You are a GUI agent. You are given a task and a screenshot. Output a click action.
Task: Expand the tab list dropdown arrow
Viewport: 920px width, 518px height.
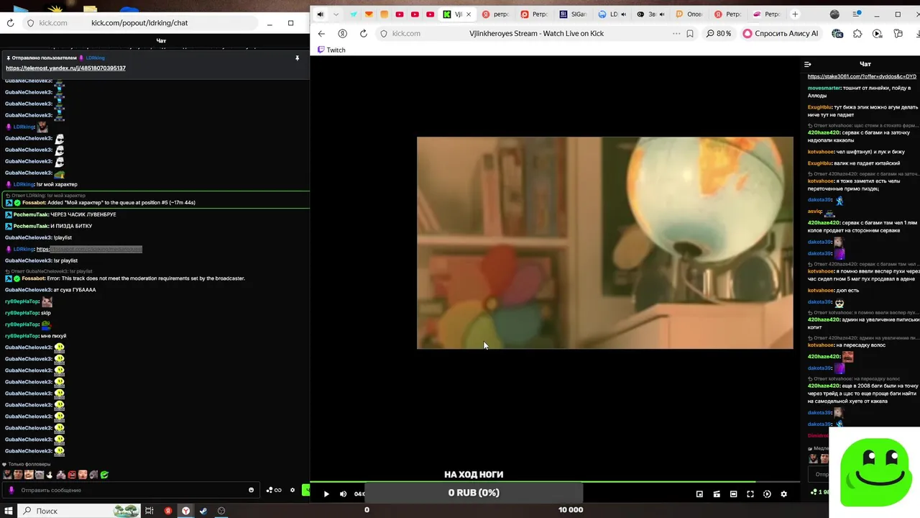coord(336,14)
